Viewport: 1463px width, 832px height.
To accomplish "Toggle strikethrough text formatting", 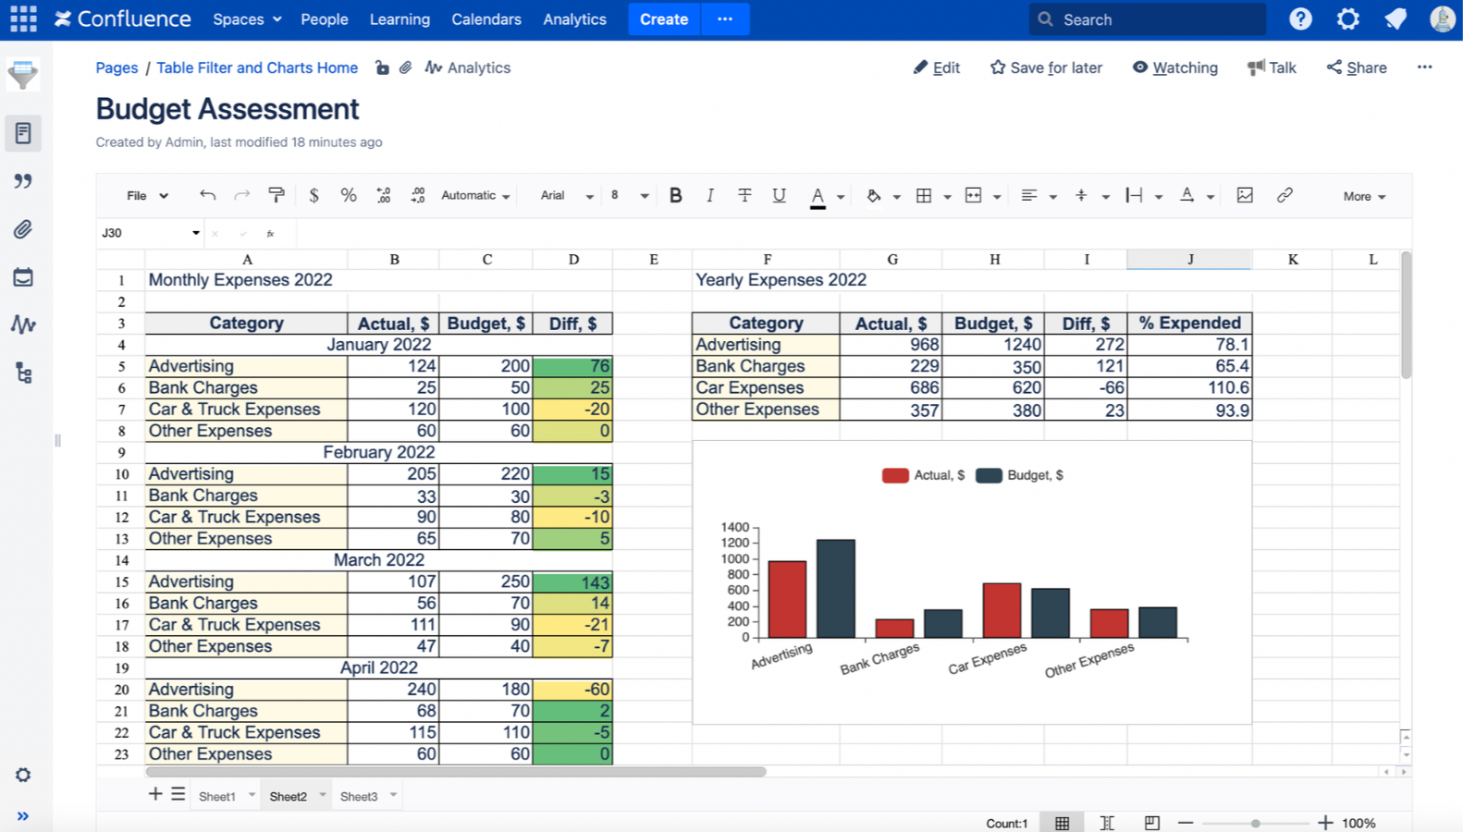I will (744, 195).
